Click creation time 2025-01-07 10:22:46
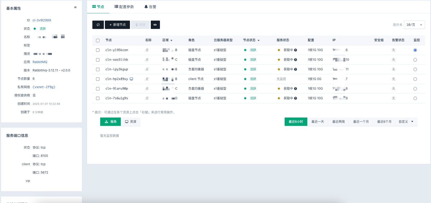The height and width of the screenshot is (203, 431). [x=46, y=104]
